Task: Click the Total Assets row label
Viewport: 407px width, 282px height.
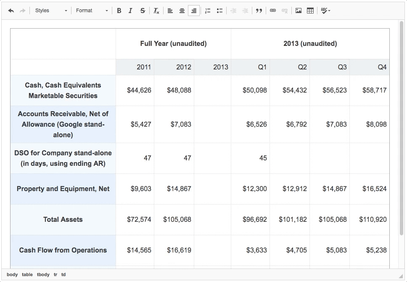Action: click(63, 219)
